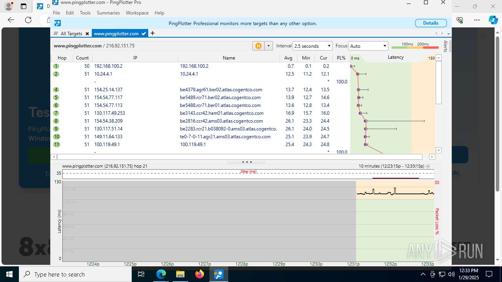Sort by the Hop column header

(x=62, y=58)
